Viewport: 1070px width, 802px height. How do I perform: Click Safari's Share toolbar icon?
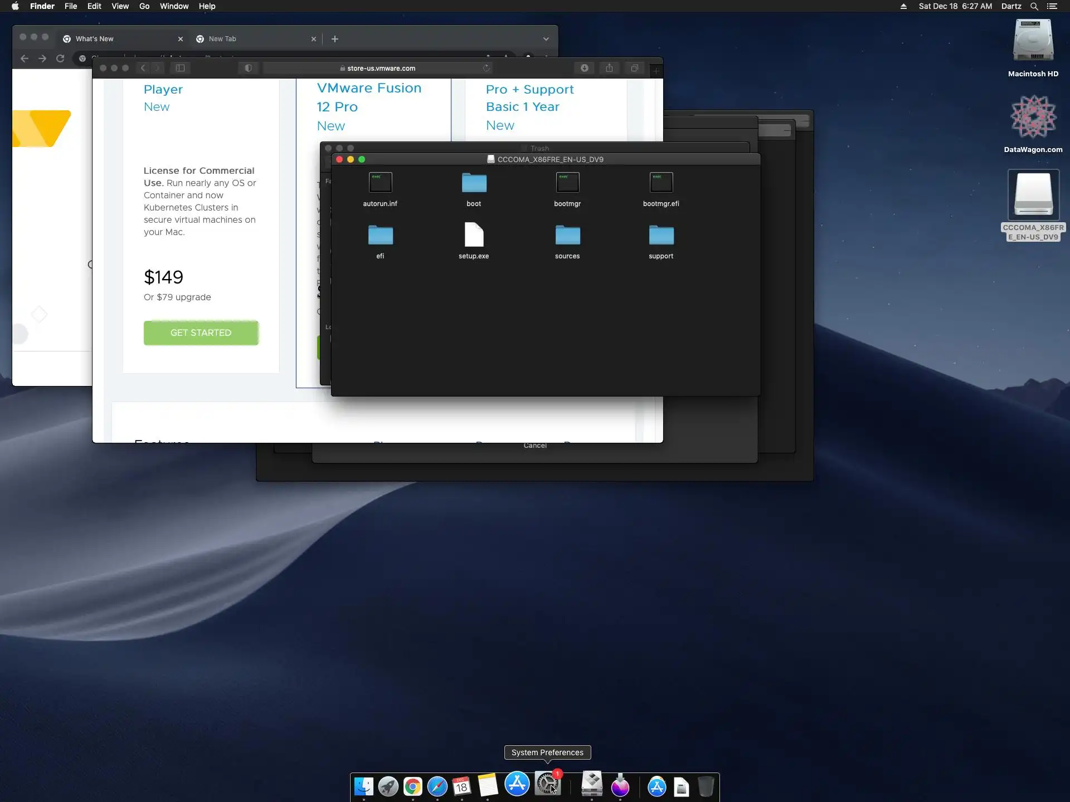[x=609, y=68]
